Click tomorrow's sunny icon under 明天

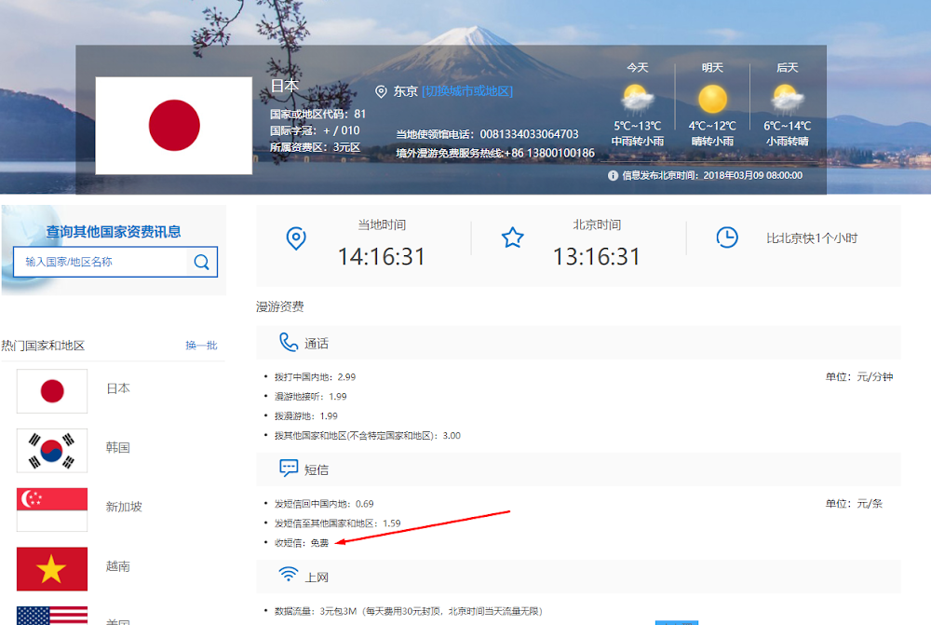712,99
